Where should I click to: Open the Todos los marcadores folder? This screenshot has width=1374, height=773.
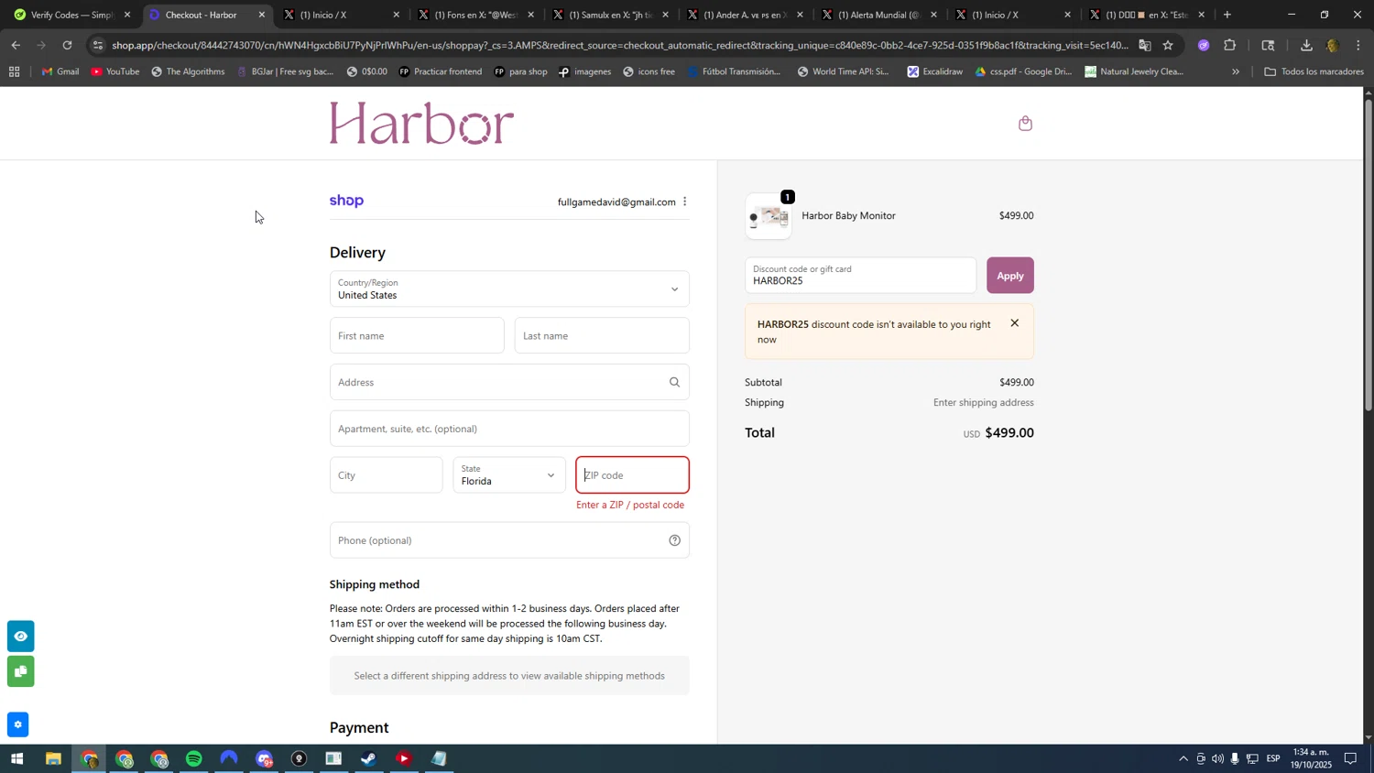(1314, 71)
